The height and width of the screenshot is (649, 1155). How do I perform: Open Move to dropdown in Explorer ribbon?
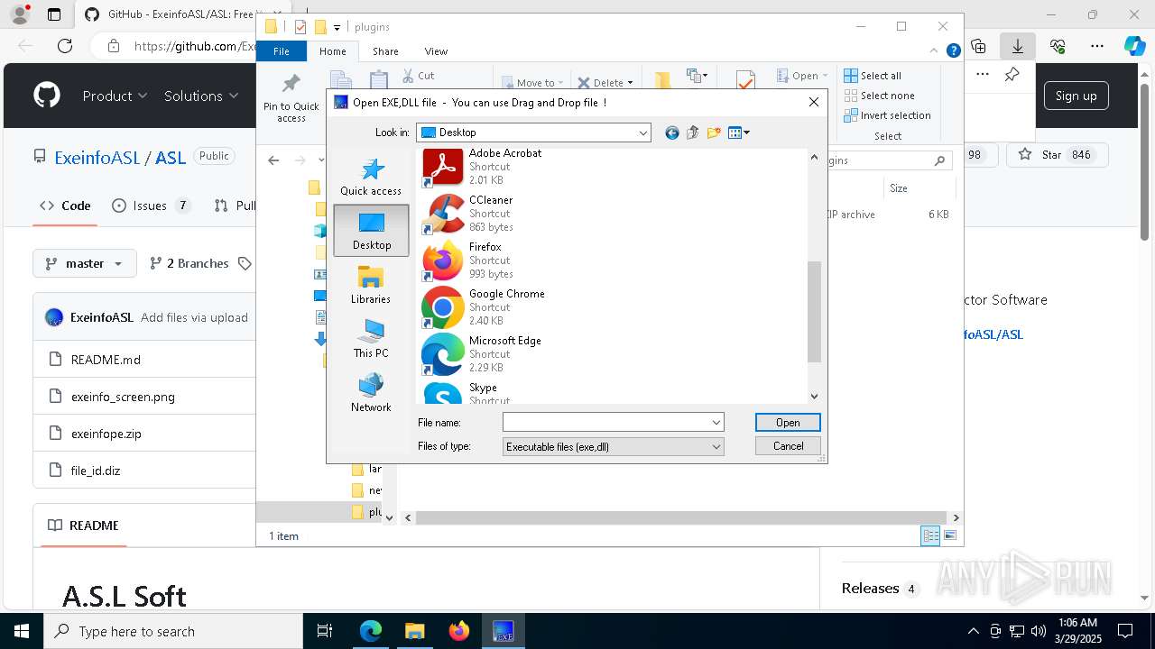click(532, 82)
